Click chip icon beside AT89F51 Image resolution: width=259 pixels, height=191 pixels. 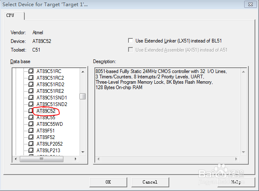(x=31, y=131)
